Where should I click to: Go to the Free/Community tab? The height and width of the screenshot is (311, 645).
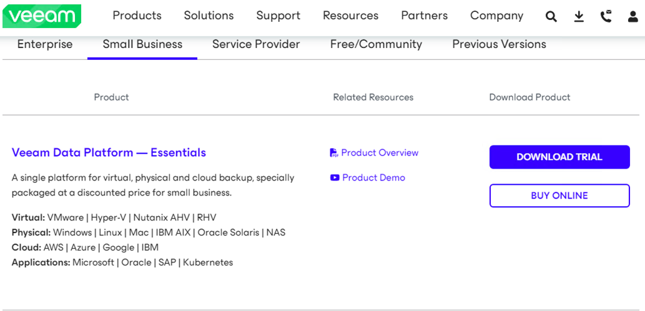tap(376, 44)
